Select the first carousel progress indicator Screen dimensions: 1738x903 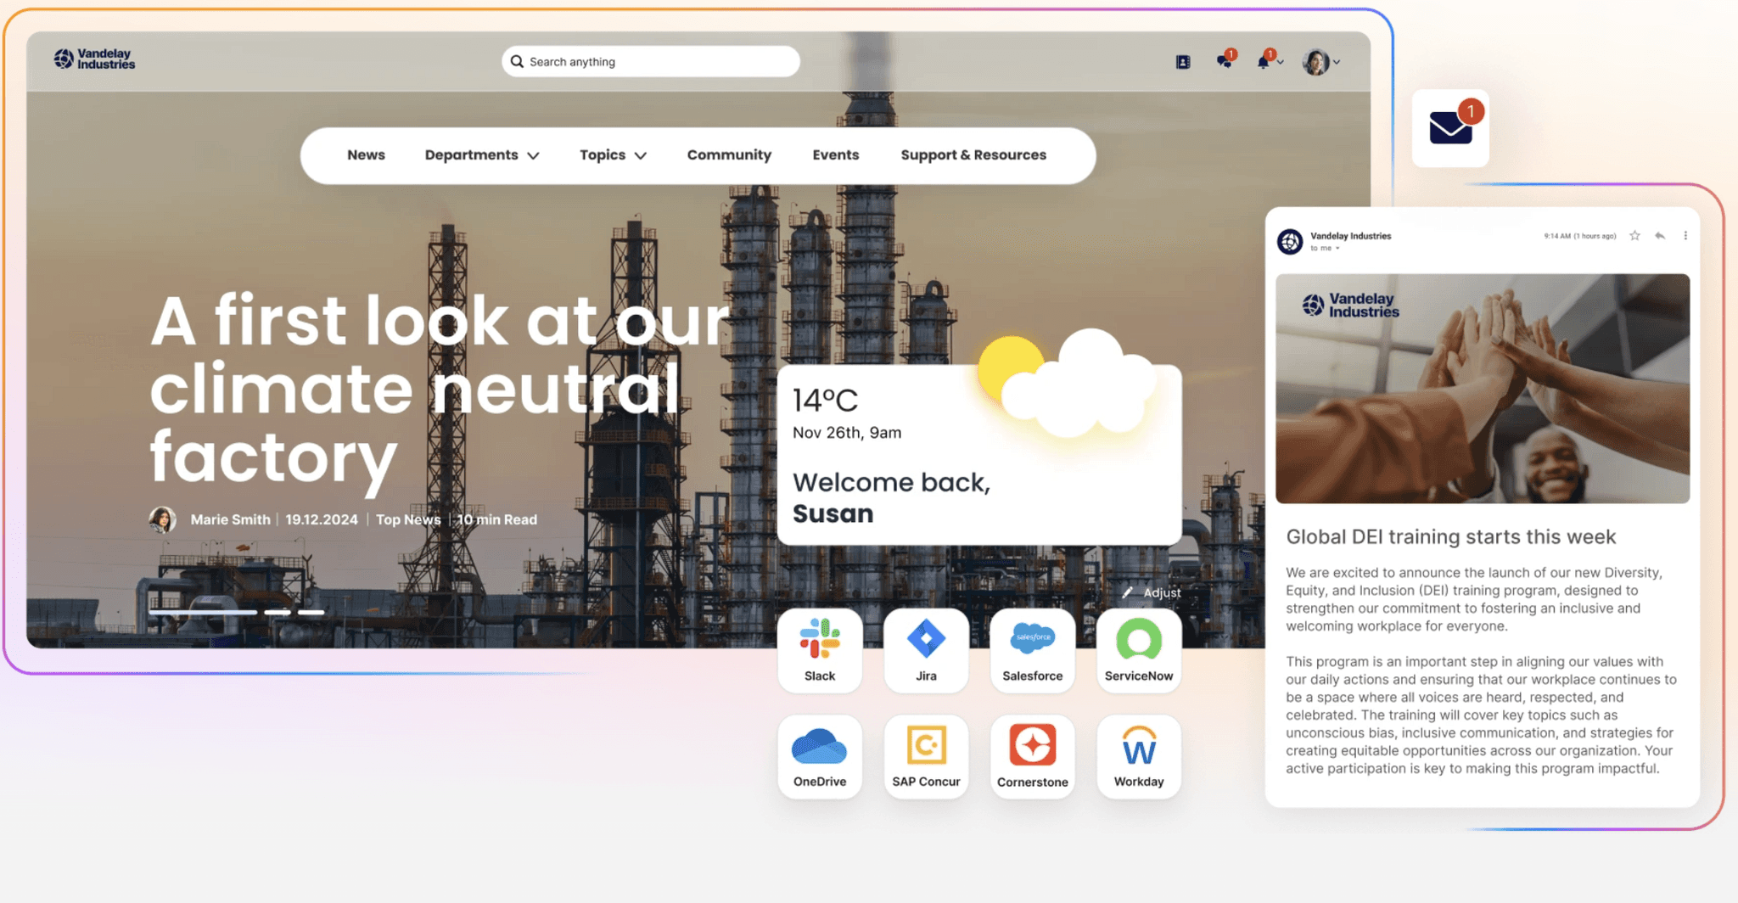[x=204, y=612]
